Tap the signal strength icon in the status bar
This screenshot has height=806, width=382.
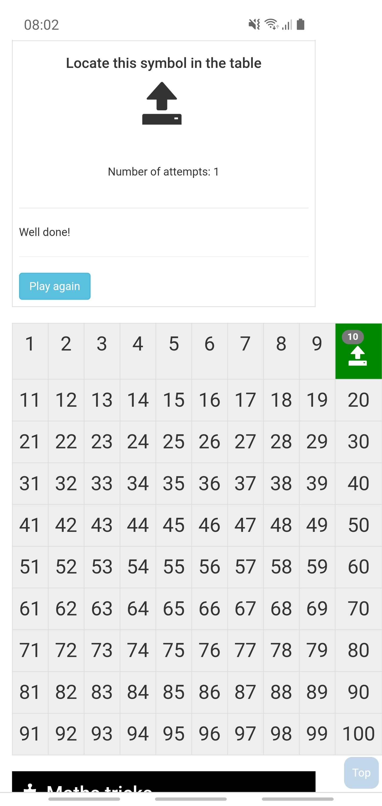[x=287, y=24]
